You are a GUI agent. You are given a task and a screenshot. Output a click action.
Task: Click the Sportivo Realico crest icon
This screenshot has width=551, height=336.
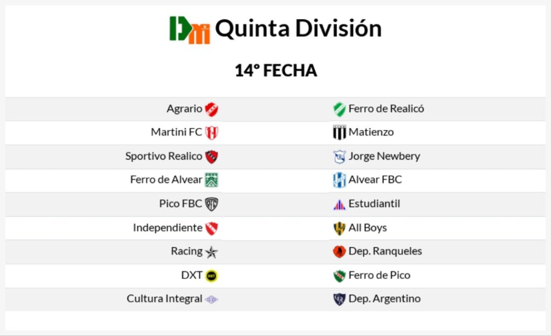click(x=211, y=156)
